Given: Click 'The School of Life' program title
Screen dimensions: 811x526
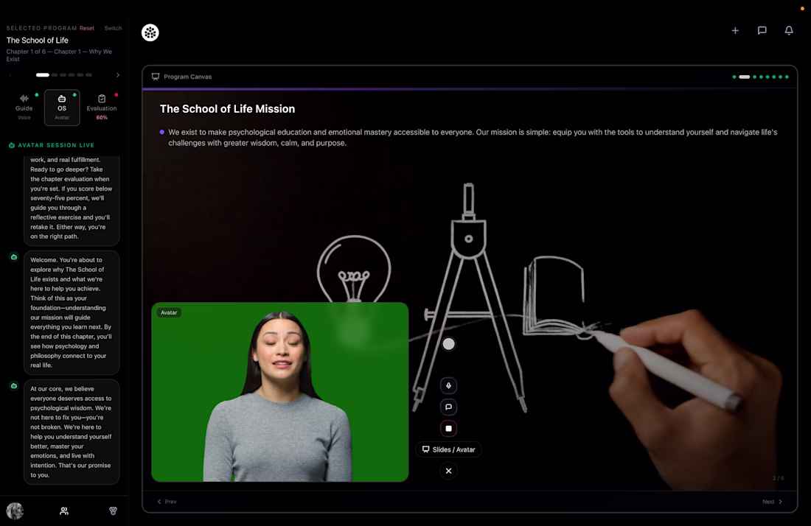Looking at the screenshot, I should 38,41.
